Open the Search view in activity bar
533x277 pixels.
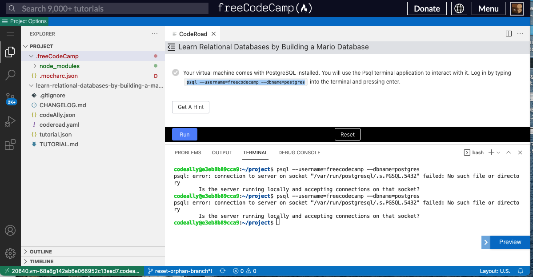(10, 75)
